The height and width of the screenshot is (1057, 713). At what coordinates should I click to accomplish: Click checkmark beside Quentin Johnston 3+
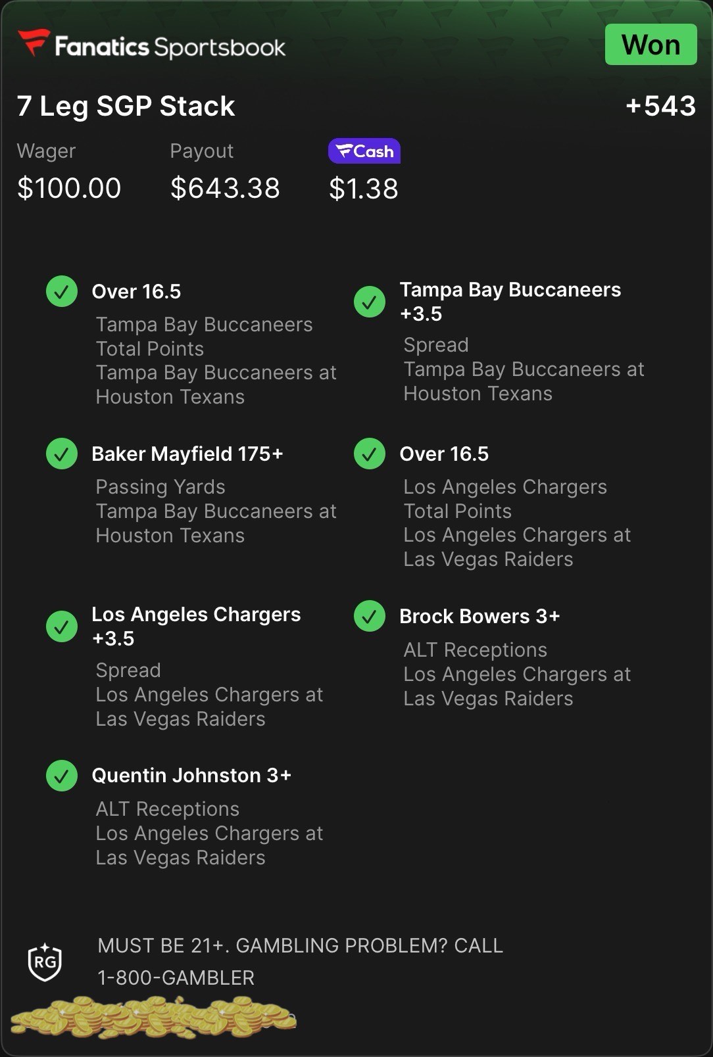pyautogui.click(x=62, y=775)
